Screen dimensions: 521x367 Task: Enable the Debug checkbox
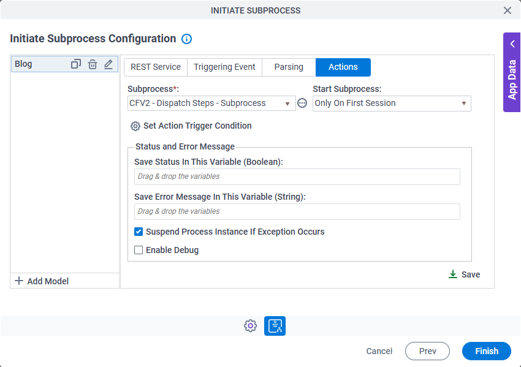pos(139,250)
